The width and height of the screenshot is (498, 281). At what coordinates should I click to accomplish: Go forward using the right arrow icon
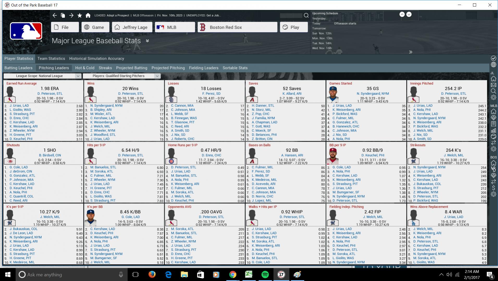coord(71,15)
